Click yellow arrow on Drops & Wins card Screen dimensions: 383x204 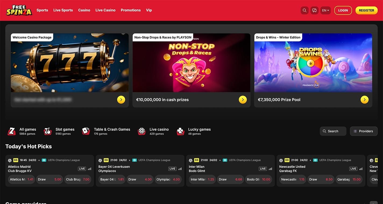point(364,100)
